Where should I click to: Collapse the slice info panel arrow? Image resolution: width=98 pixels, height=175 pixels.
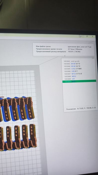tap(65, 56)
